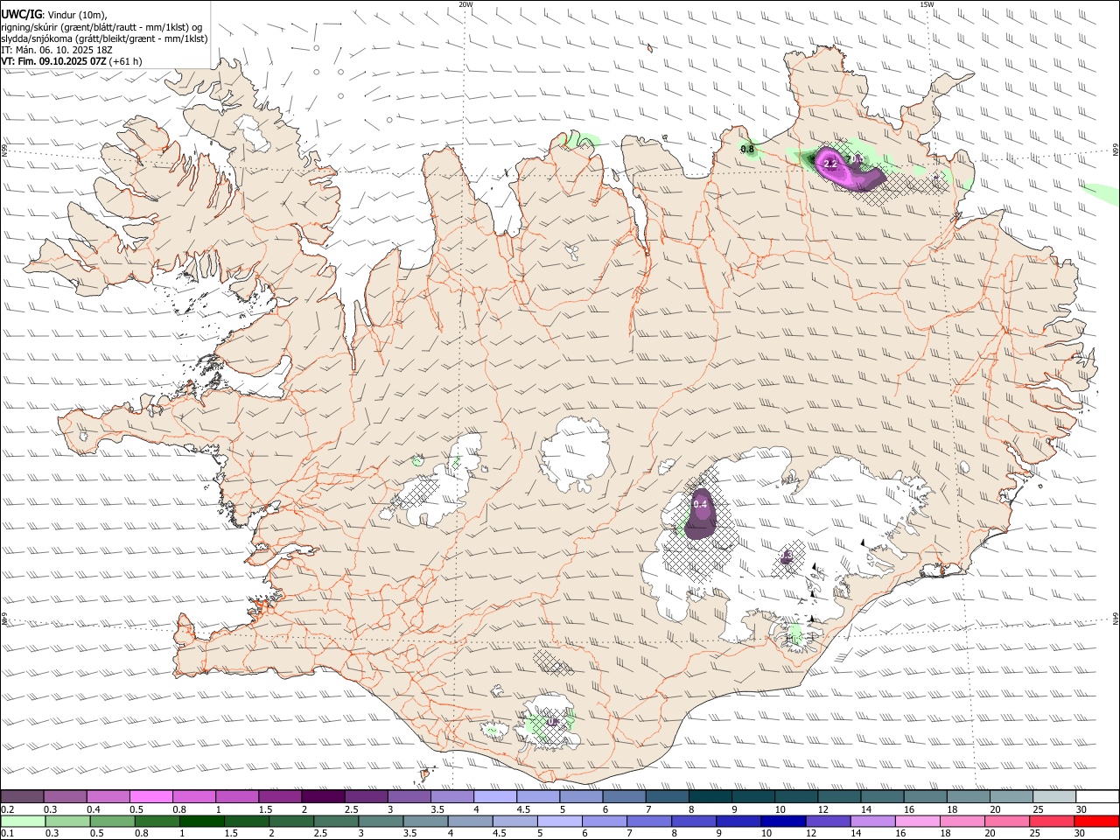Pick pale green bottom-row swatch 0.1 to 0.3

[x=24, y=821]
